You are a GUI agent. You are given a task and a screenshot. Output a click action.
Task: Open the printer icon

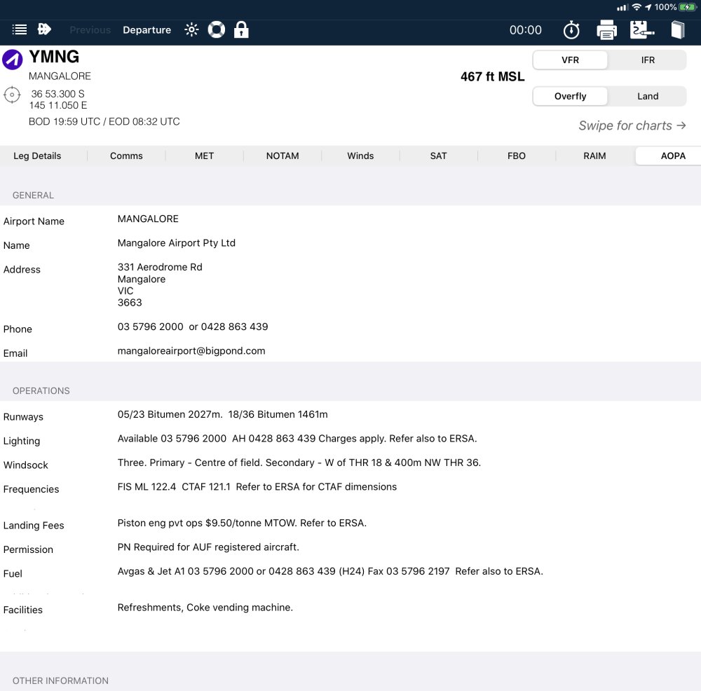coord(606,30)
